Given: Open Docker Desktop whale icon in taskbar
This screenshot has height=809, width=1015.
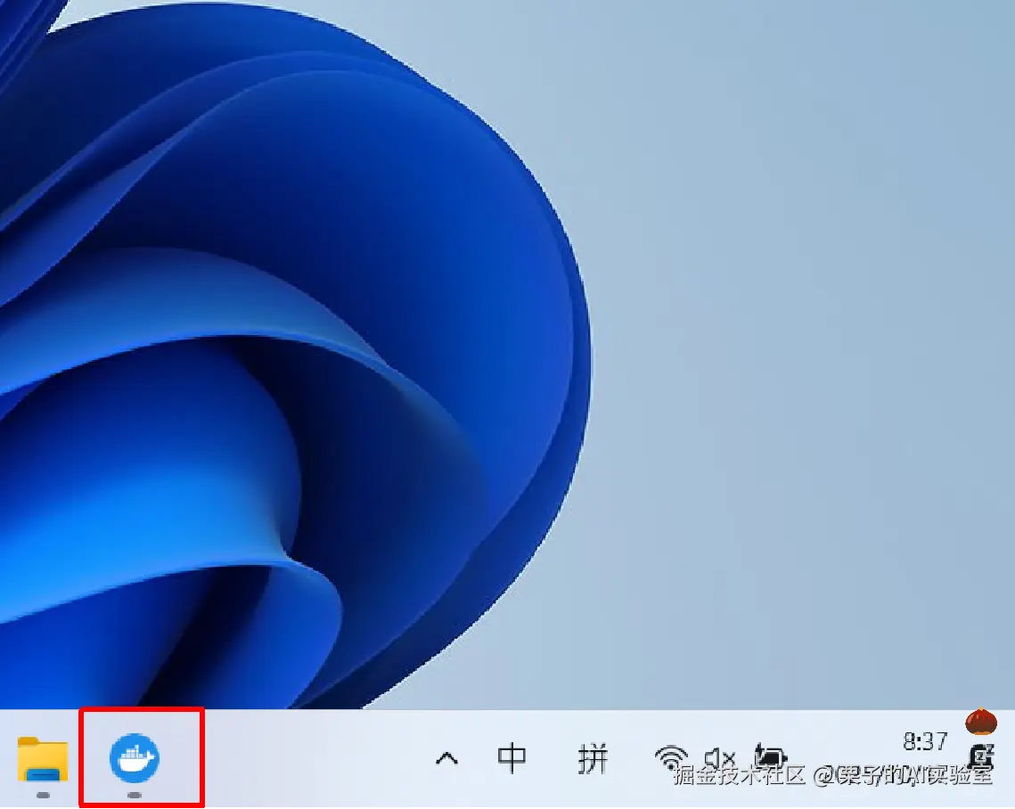Looking at the screenshot, I should pos(135,758).
